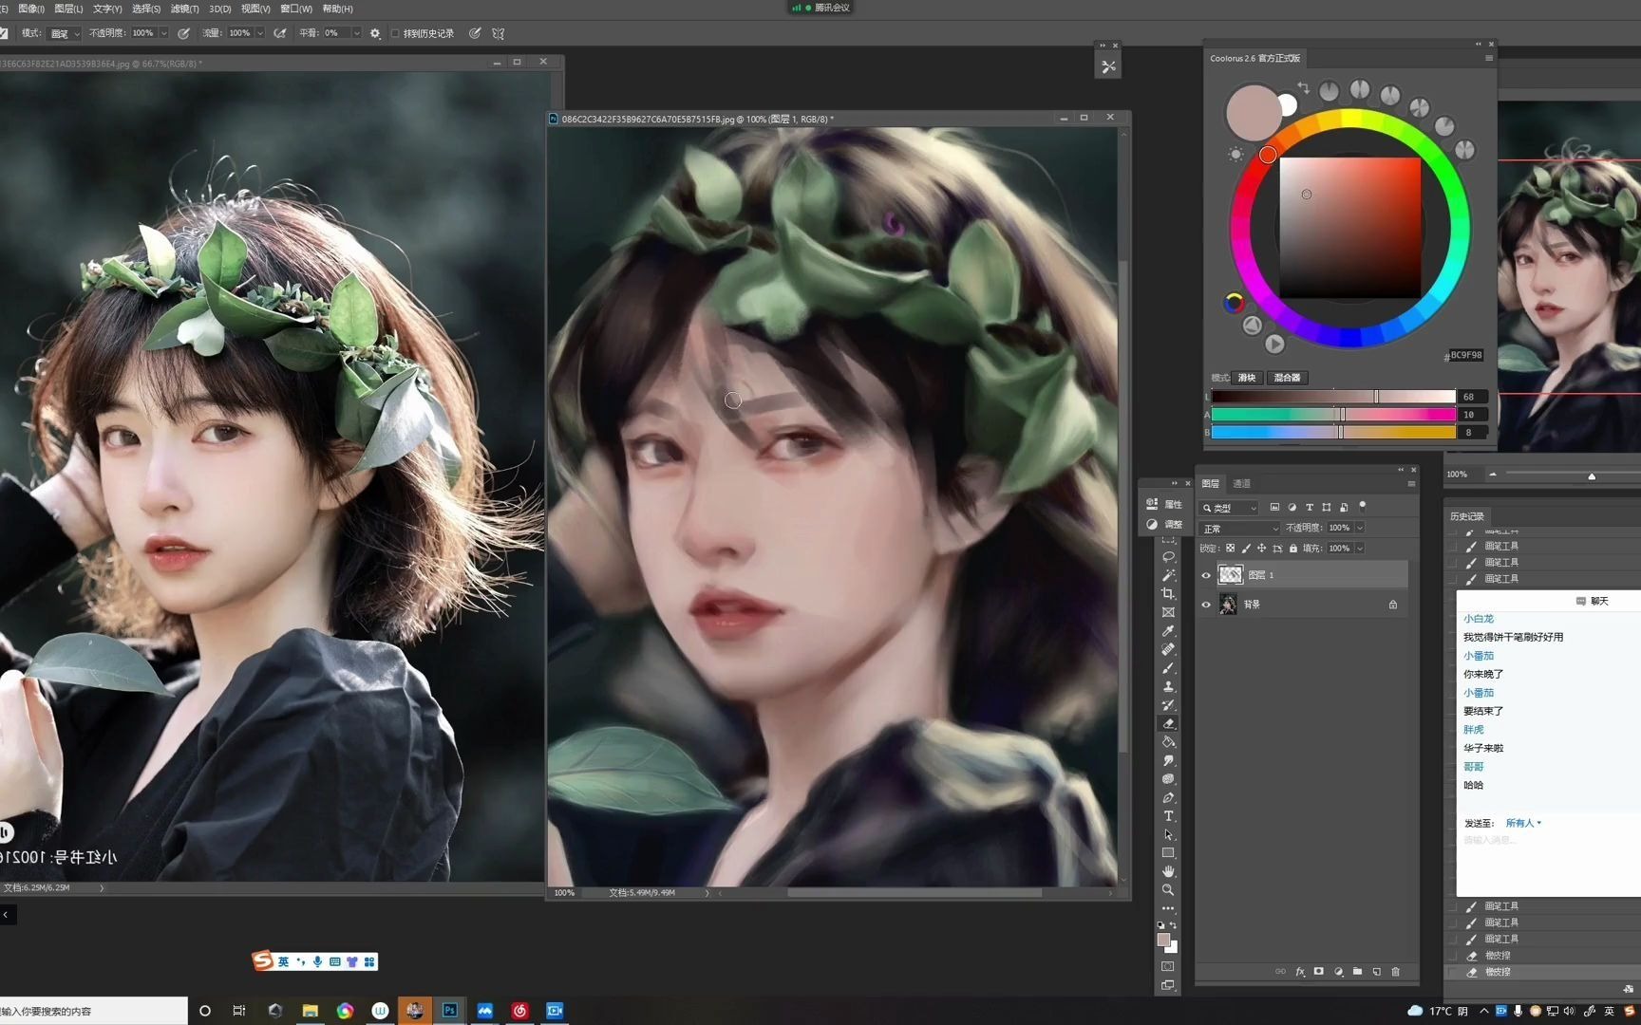Select the Eraser tool
1641x1025 pixels.
[1168, 723]
